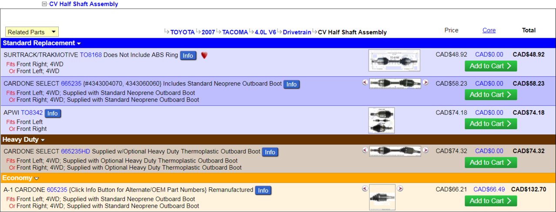Screen dimensions: 556x212
Task: Add APWI TO8342 to cart
Action: tap(491, 124)
